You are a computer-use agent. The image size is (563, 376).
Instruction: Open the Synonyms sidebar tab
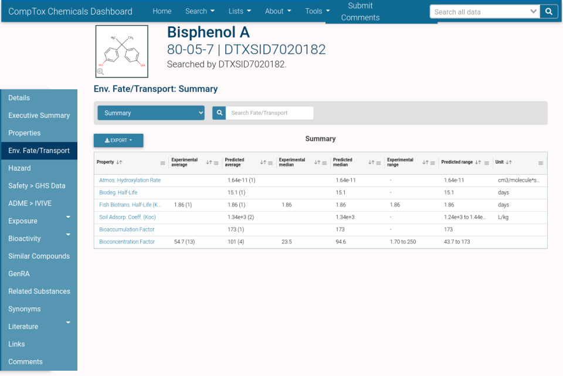[39, 309]
